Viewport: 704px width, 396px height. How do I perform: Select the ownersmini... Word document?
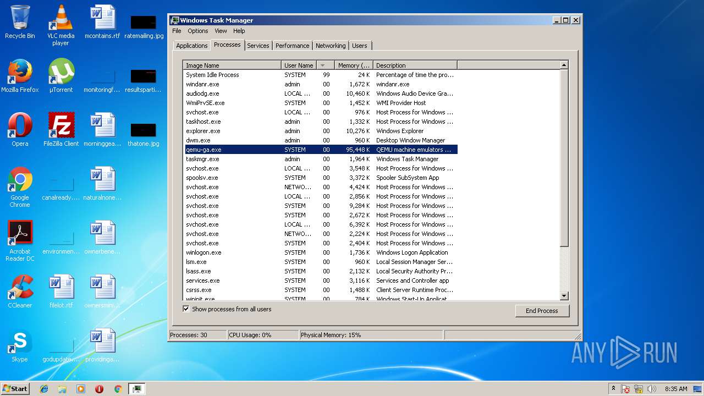pyautogui.click(x=102, y=291)
